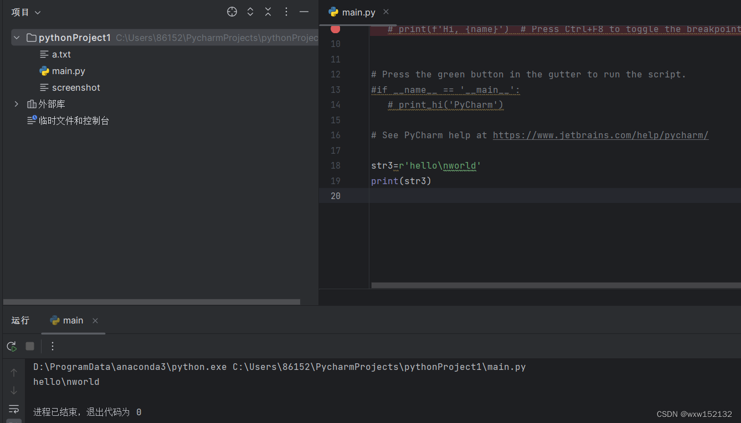Select the pythonProject1 root folder
Screen dimensions: 741x423
(x=165, y=38)
